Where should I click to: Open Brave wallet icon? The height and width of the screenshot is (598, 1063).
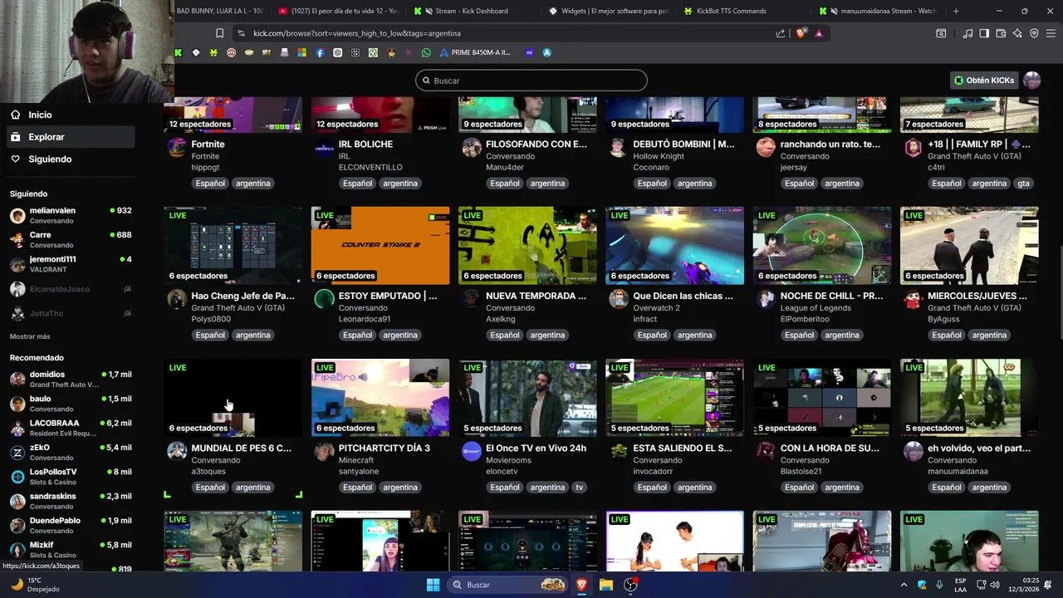coord(1001,33)
